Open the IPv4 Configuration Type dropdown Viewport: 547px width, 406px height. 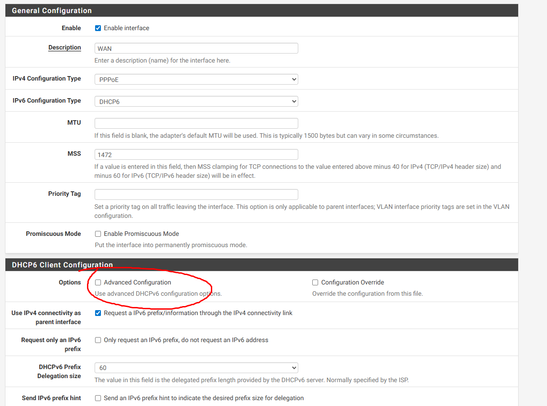196,79
